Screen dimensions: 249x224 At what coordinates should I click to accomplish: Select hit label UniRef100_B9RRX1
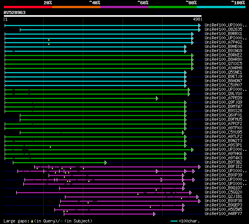223,34
